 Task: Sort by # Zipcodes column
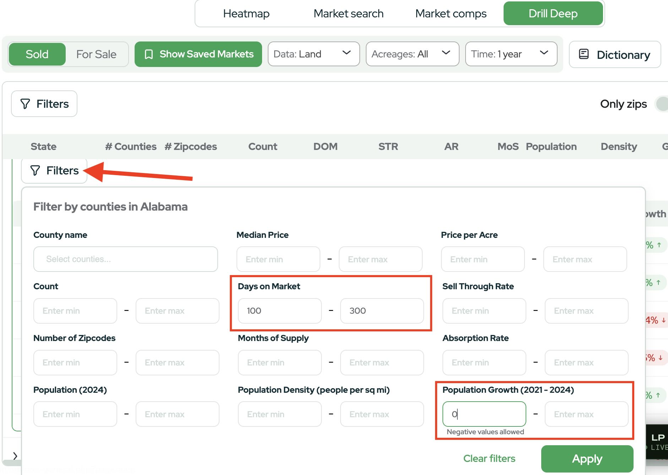191,146
